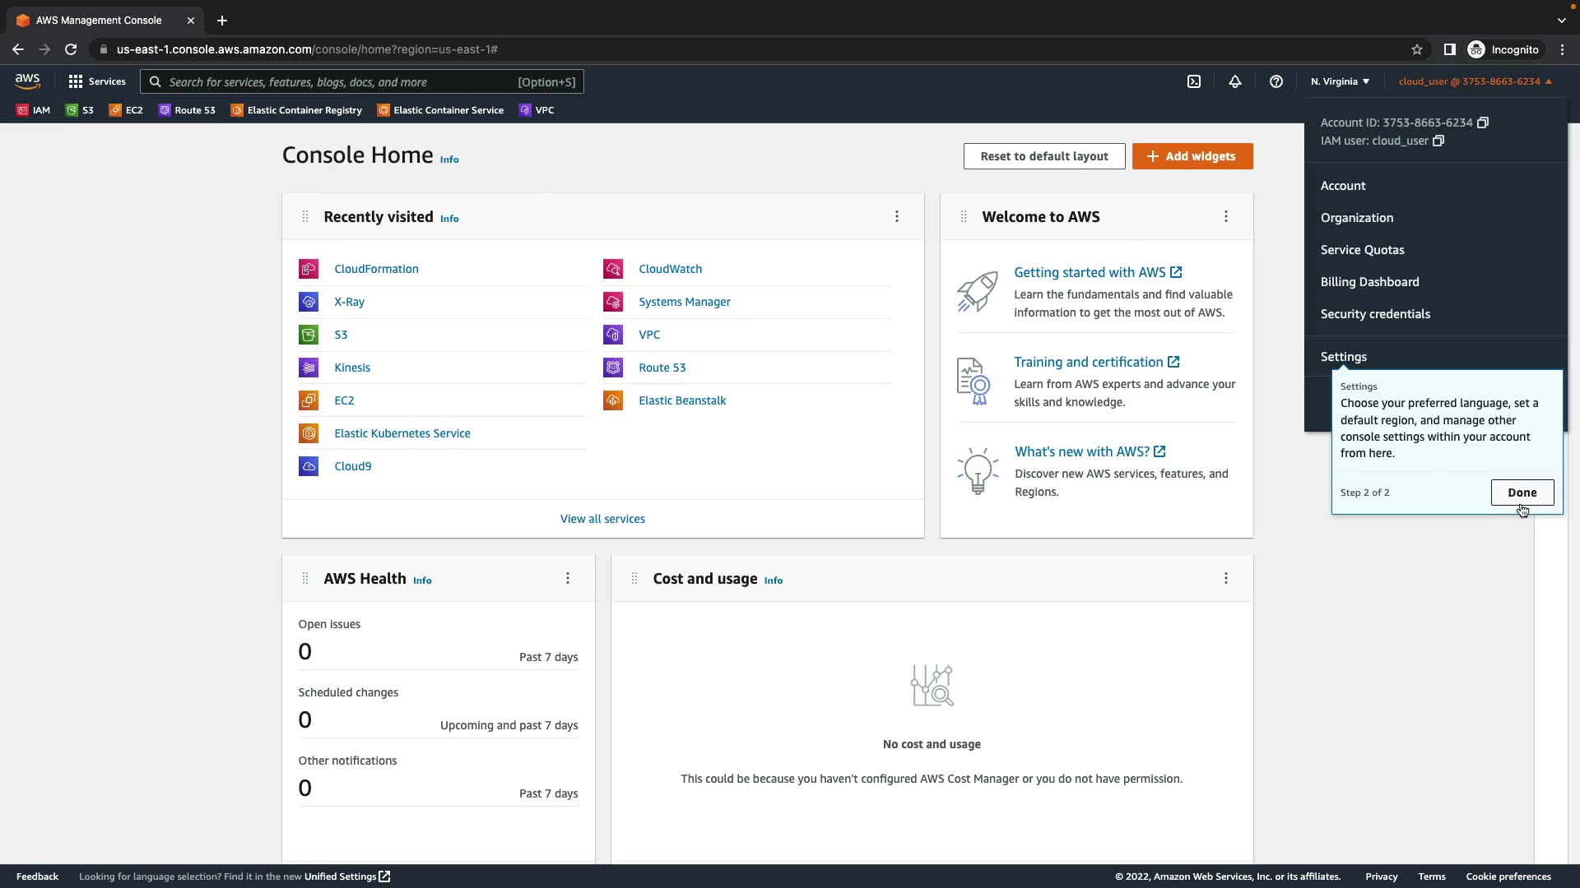Select Security credentials menu item
Viewport: 1580px width, 888px height.
[x=1375, y=314]
